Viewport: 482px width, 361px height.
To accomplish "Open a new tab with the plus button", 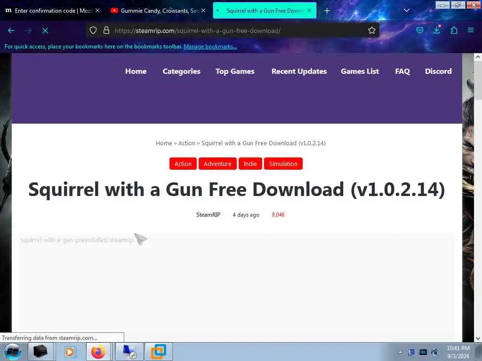I will pyautogui.click(x=327, y=11).
